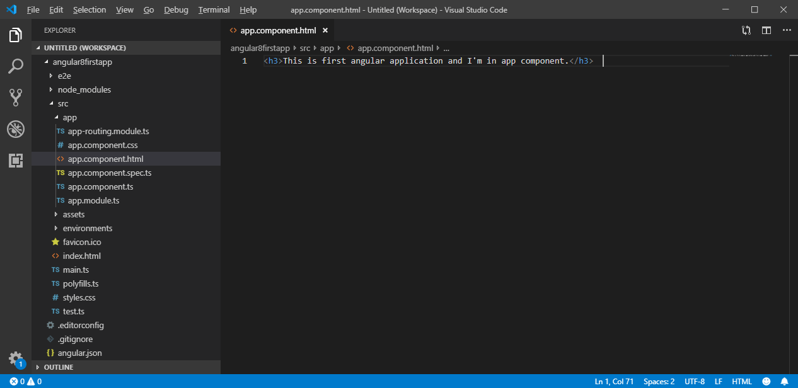This screenshot has width=798, height=388.
Task: Change encoding via UTF-8 status item
Action: pos(694,381)
